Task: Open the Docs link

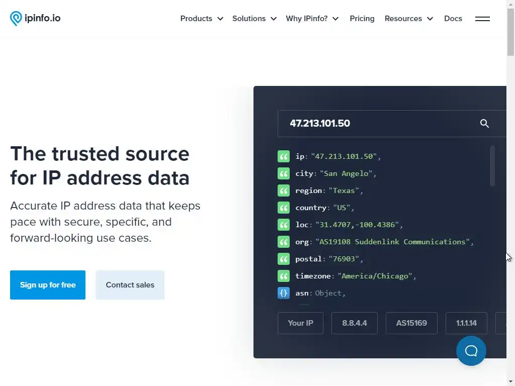Action: pos(453,19)
